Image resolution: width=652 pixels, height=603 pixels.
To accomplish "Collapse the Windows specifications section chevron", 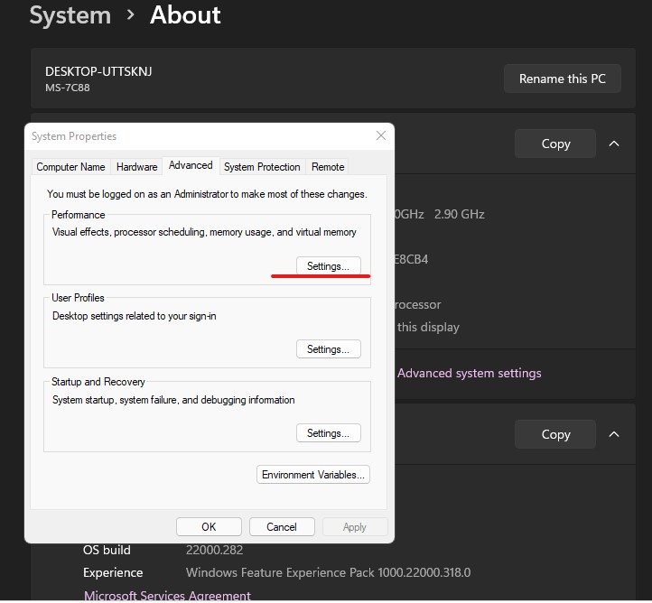I will tap(614, 434).
